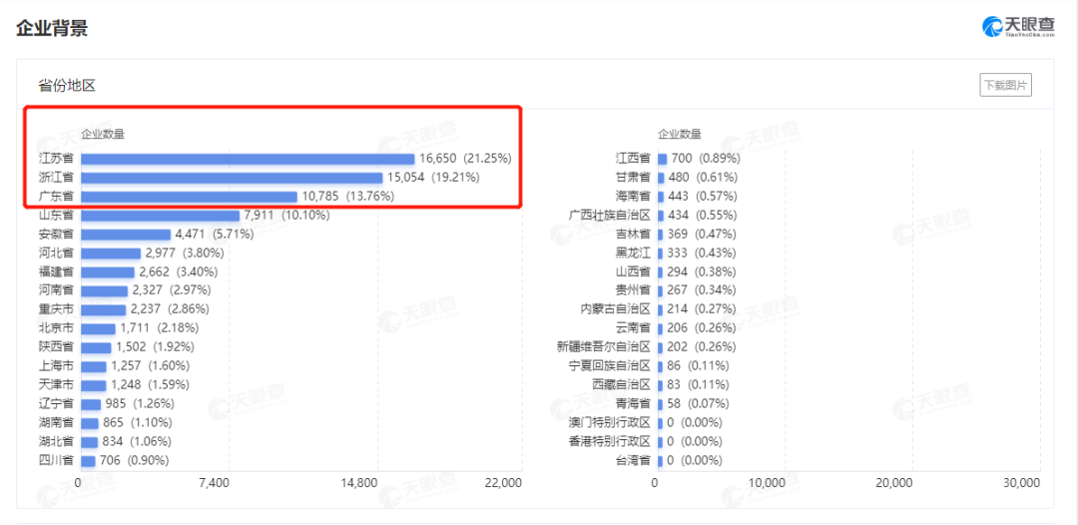This screenshot has height=525, width=1078.
Task: Select the 江苏省 bar in chart
Action: (248, 159)
